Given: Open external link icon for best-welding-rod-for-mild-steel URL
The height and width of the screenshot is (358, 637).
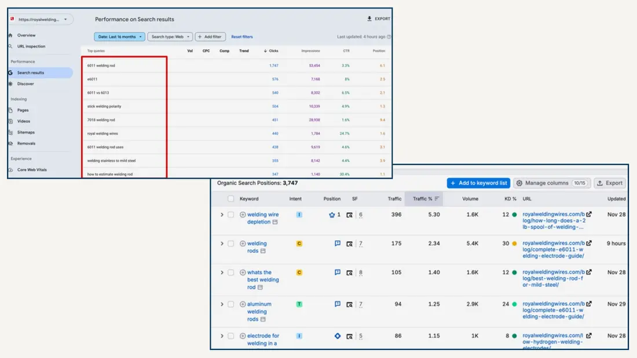Looking at the screenshot, I should [589, 272].
